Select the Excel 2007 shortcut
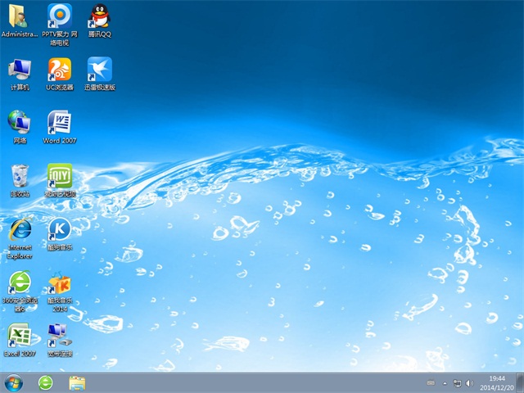The width and height of the screenshot is (524, 393). coord(19,335)
